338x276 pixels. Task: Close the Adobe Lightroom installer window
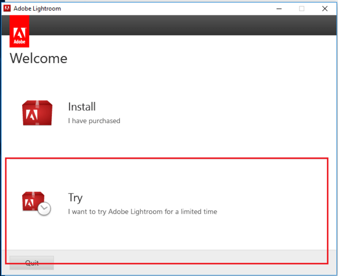click(326, 8)
